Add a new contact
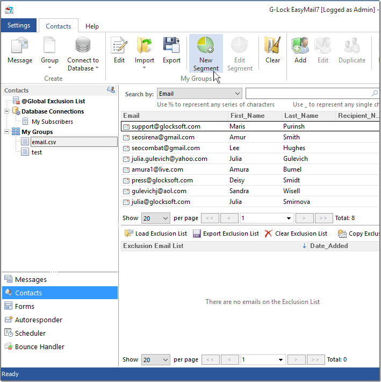 (x=300, y=50)
